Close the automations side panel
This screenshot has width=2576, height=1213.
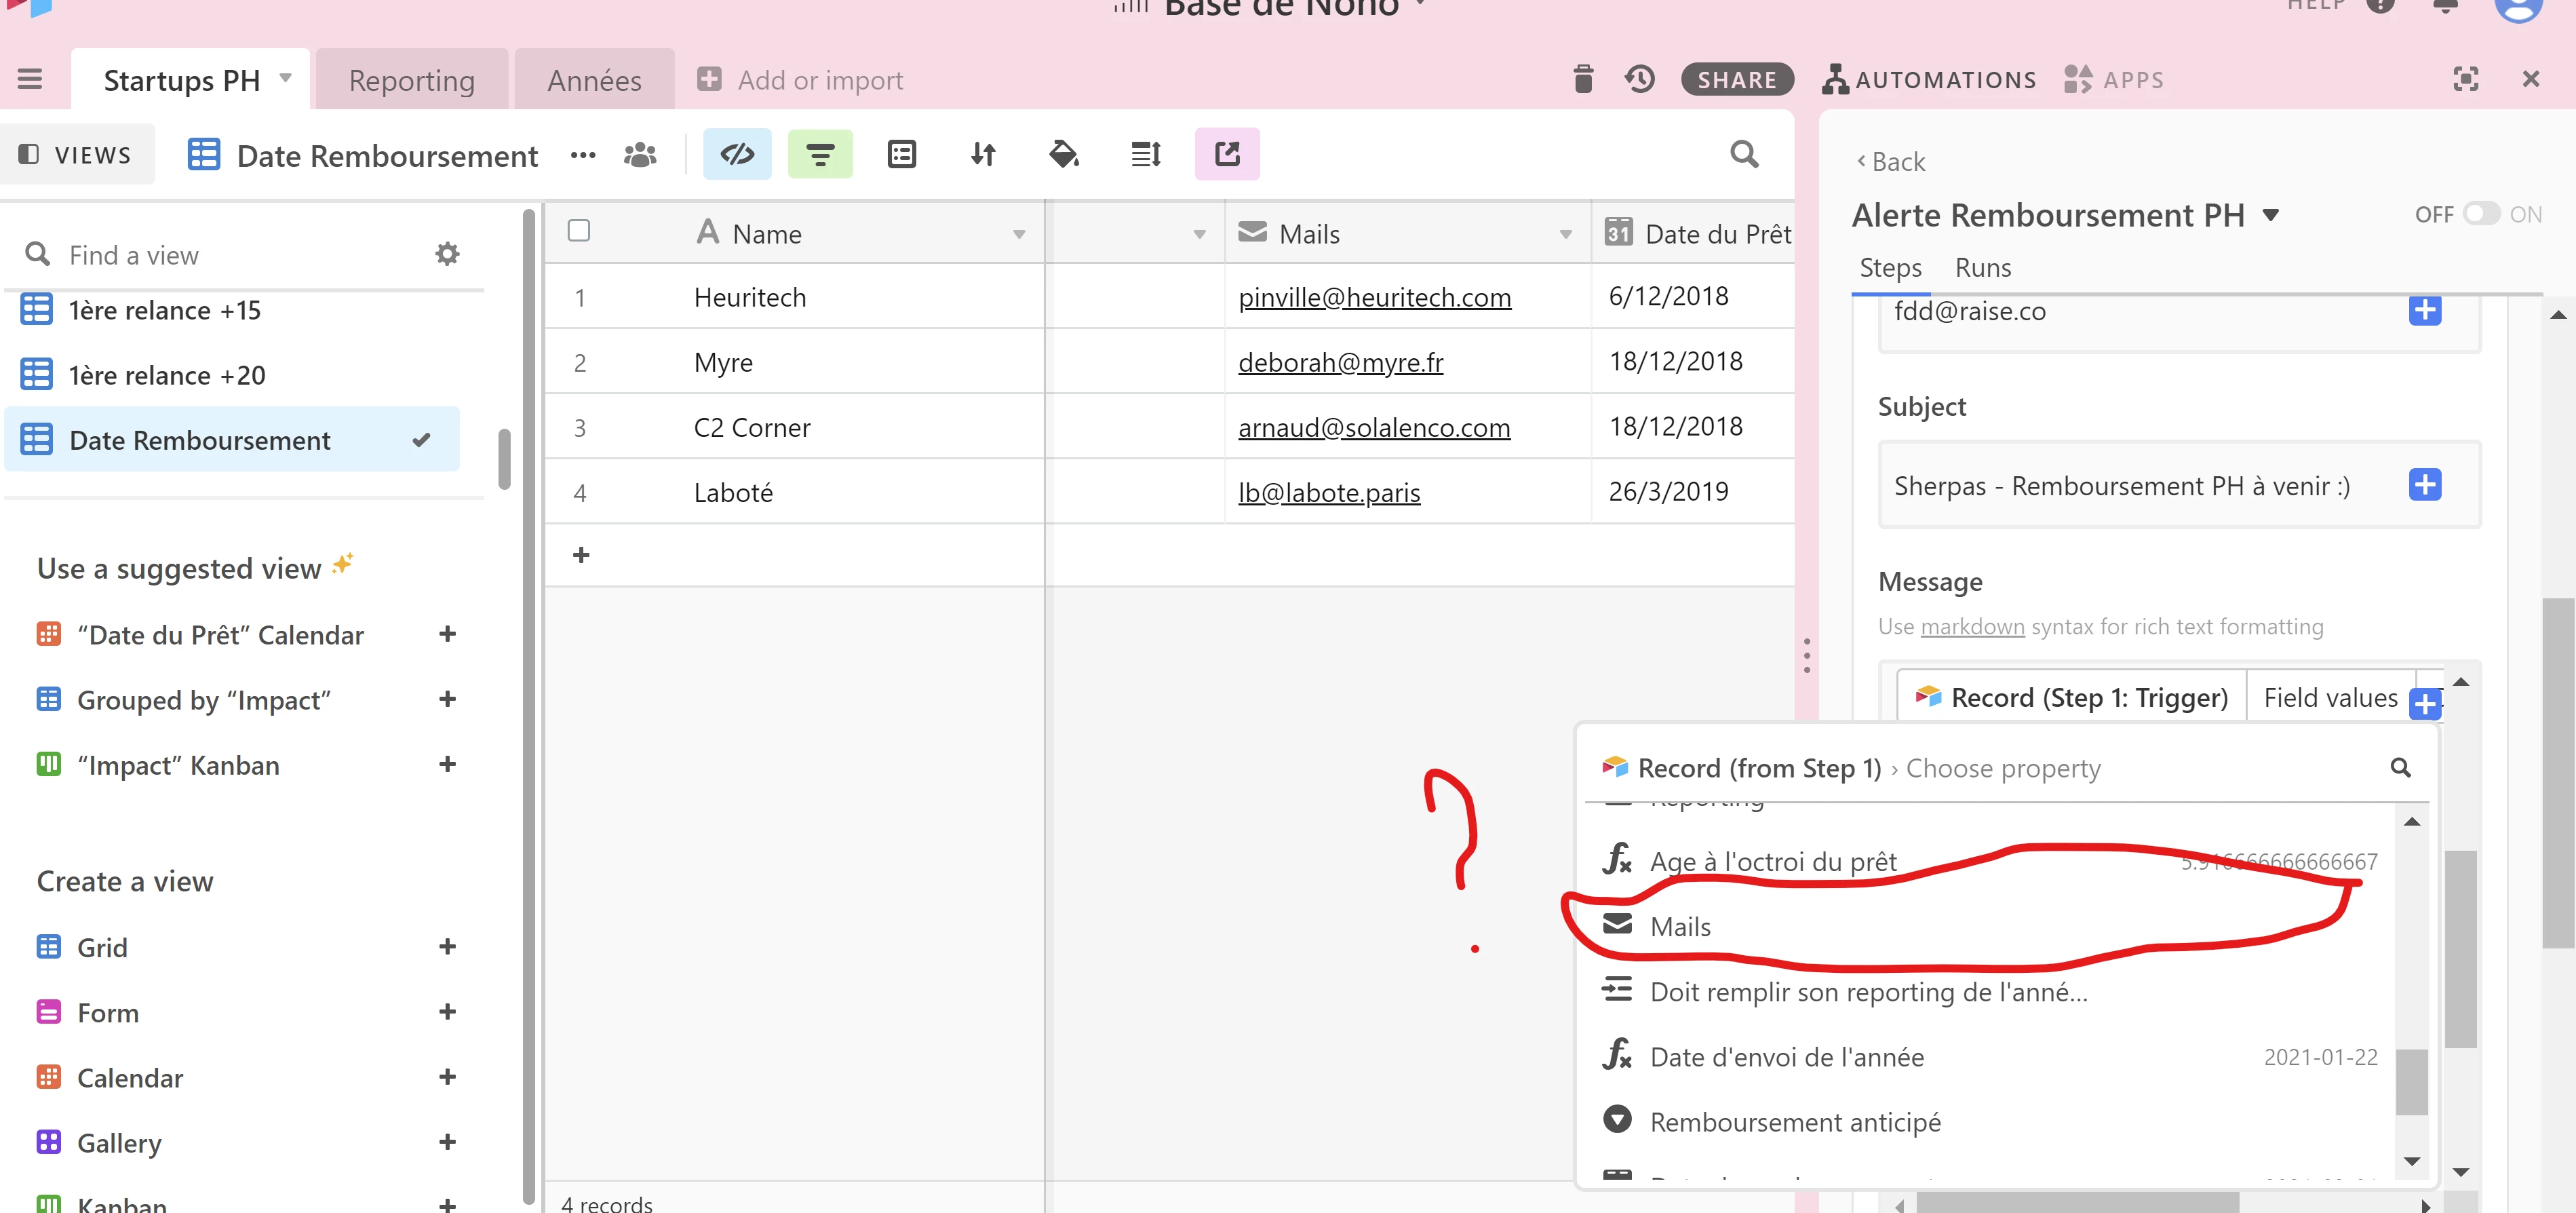click(2531, 79)
